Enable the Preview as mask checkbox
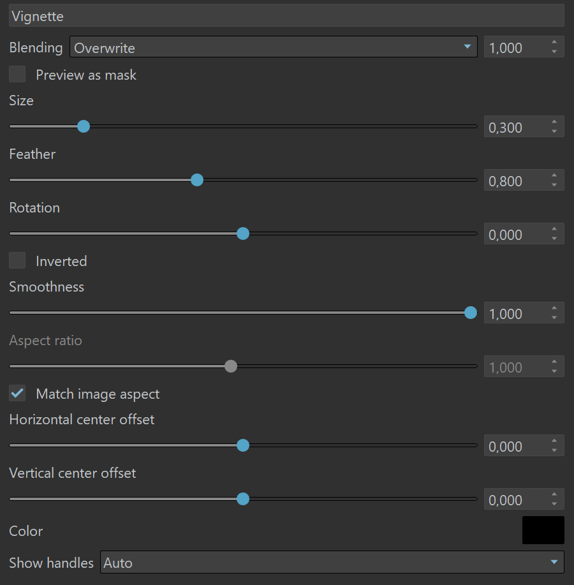The width and height of the screenshot is (574, 585). (17, 74)
